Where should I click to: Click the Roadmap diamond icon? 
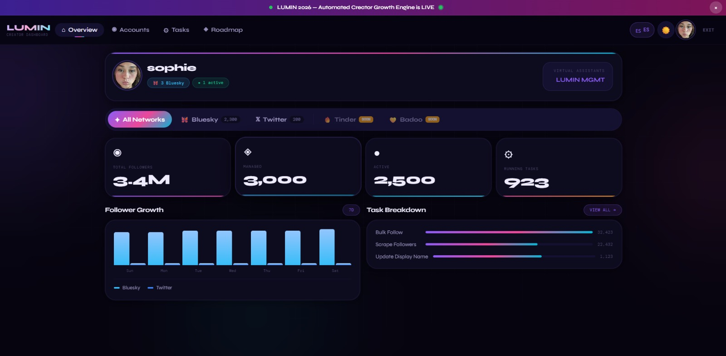206,30
